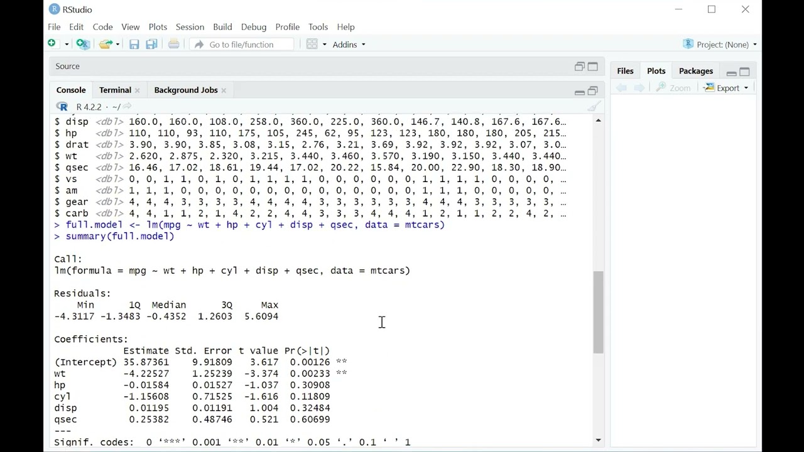The width and height of the screenshot is (804, 452).
Task: Select the Console tab
Action: tap(71, 90)
